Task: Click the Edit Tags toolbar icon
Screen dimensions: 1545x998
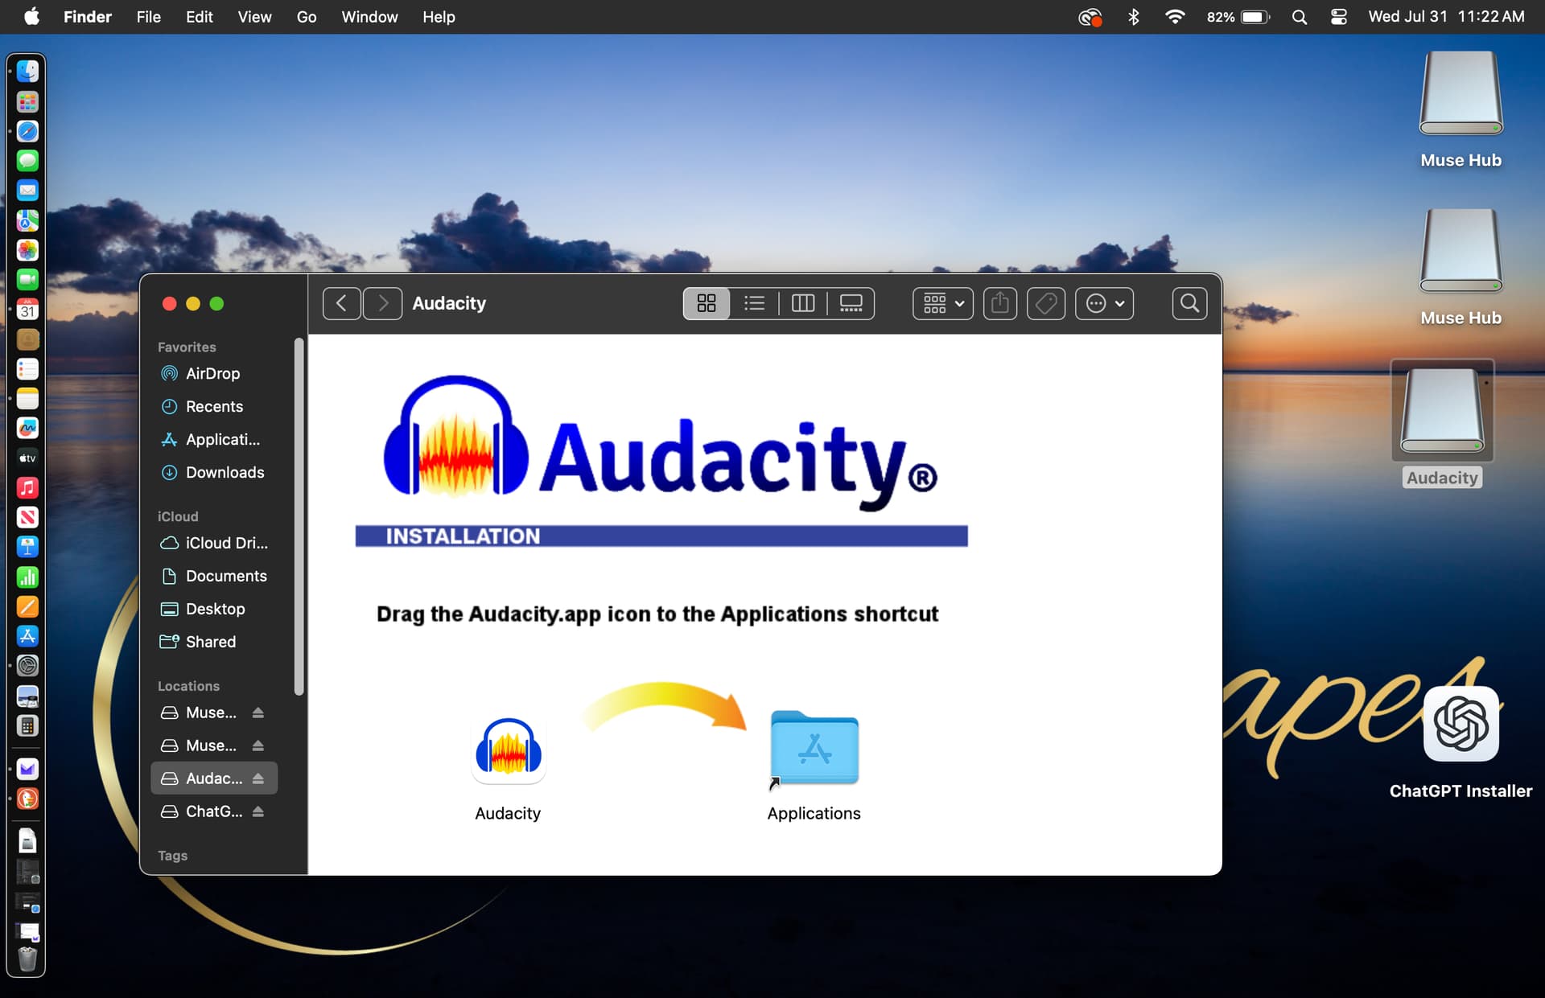Action: pyautogui.click(x=1046, y=303)
